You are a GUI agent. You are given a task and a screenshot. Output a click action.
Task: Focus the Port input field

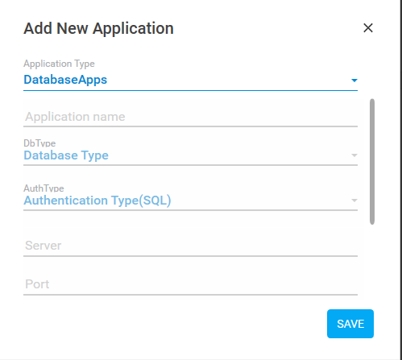point(190,284)
